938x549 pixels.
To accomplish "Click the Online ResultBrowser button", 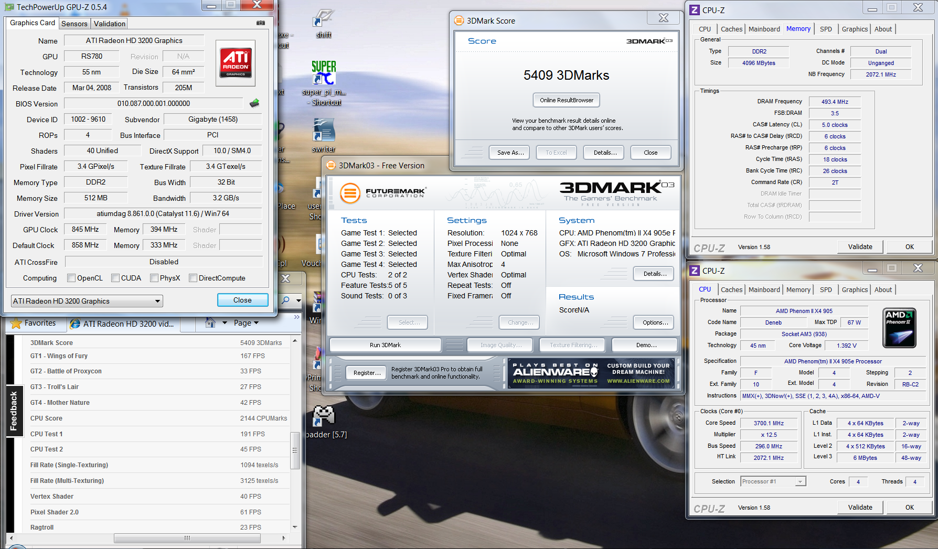I will 567,100.
